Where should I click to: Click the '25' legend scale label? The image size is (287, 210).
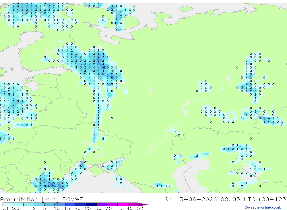[88, 208]
